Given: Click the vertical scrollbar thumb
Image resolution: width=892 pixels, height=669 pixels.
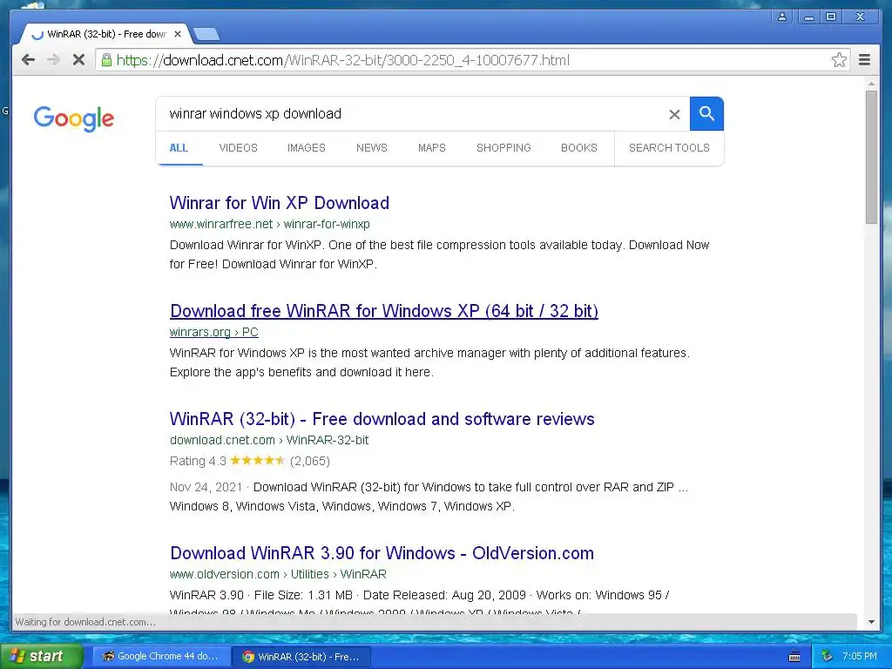Looking at the screenshot, I should (871, 158).
